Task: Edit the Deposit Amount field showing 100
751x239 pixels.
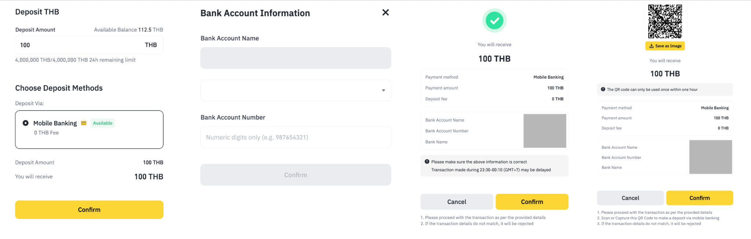Action: click(x=81, y=45)
